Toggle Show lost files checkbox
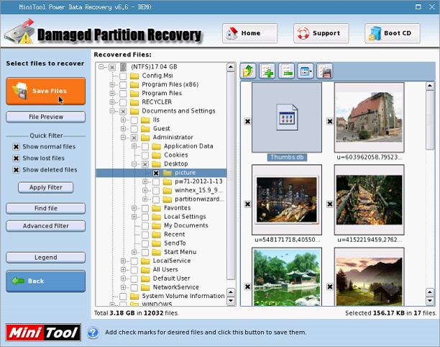 (17, 158)
